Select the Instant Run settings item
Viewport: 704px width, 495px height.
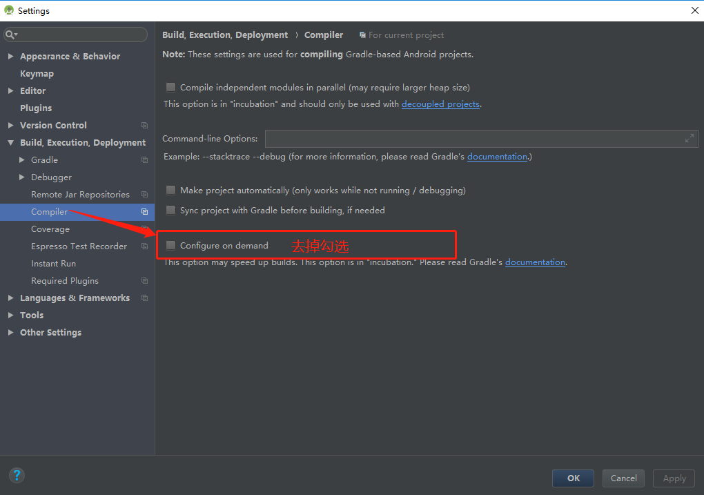[53, 264]
